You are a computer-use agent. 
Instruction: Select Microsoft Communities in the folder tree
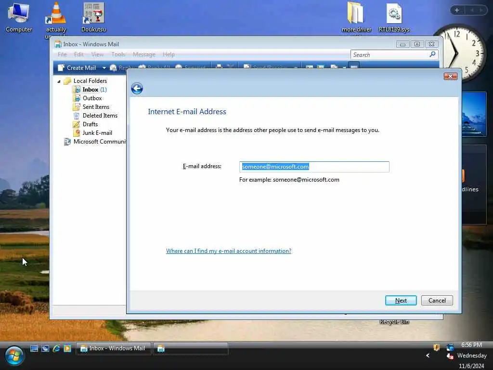pos(95,142)
